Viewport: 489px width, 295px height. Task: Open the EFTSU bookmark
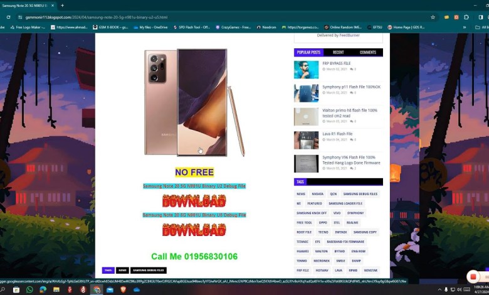tap(375, 27)
